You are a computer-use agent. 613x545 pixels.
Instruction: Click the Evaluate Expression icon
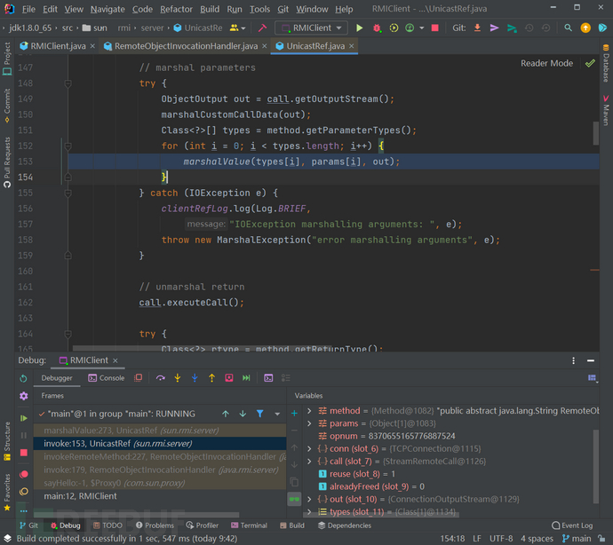click(x=268, y=378)
